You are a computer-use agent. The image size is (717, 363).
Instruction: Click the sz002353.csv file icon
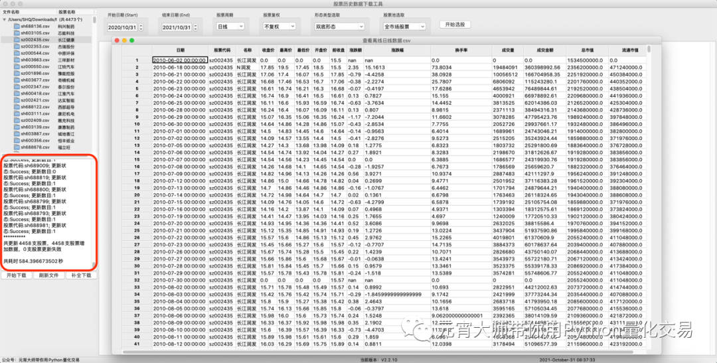(17, 46)
